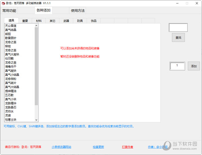Select the 道具 category tab

coord(11,21)
